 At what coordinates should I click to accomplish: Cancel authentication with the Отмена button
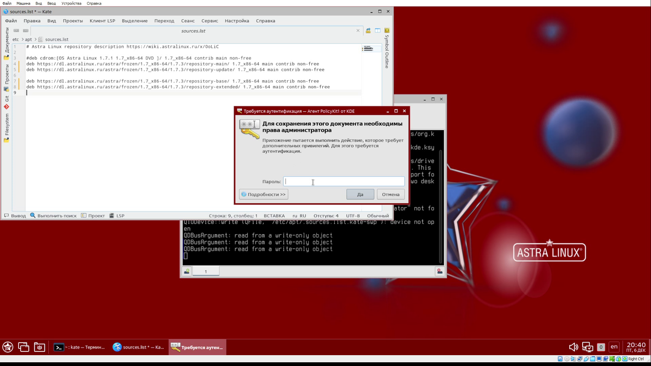click(x=391, y=194)
